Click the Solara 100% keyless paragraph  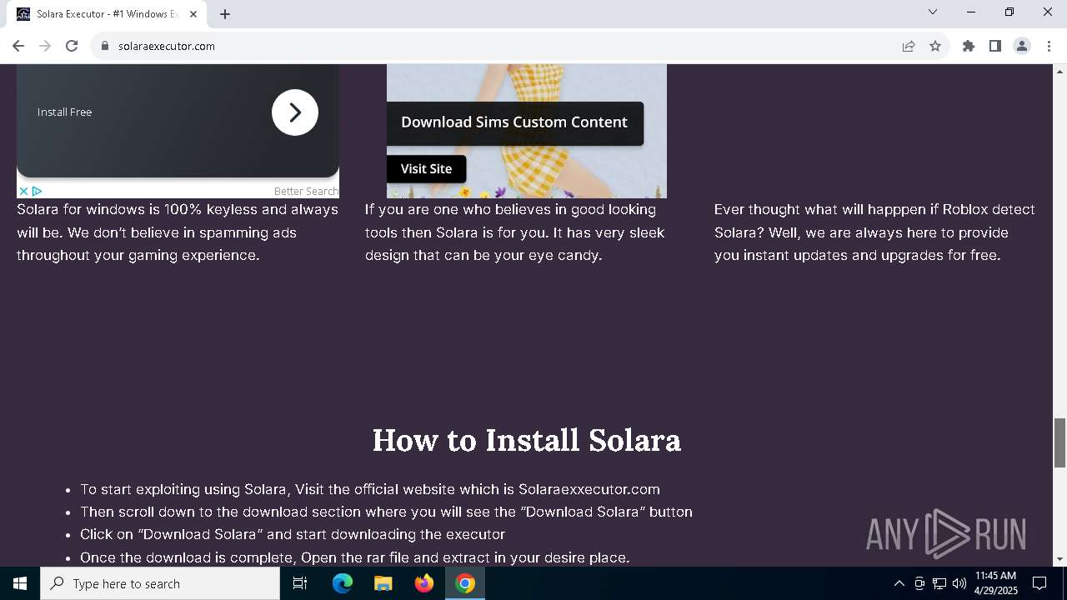coord(178,232)
